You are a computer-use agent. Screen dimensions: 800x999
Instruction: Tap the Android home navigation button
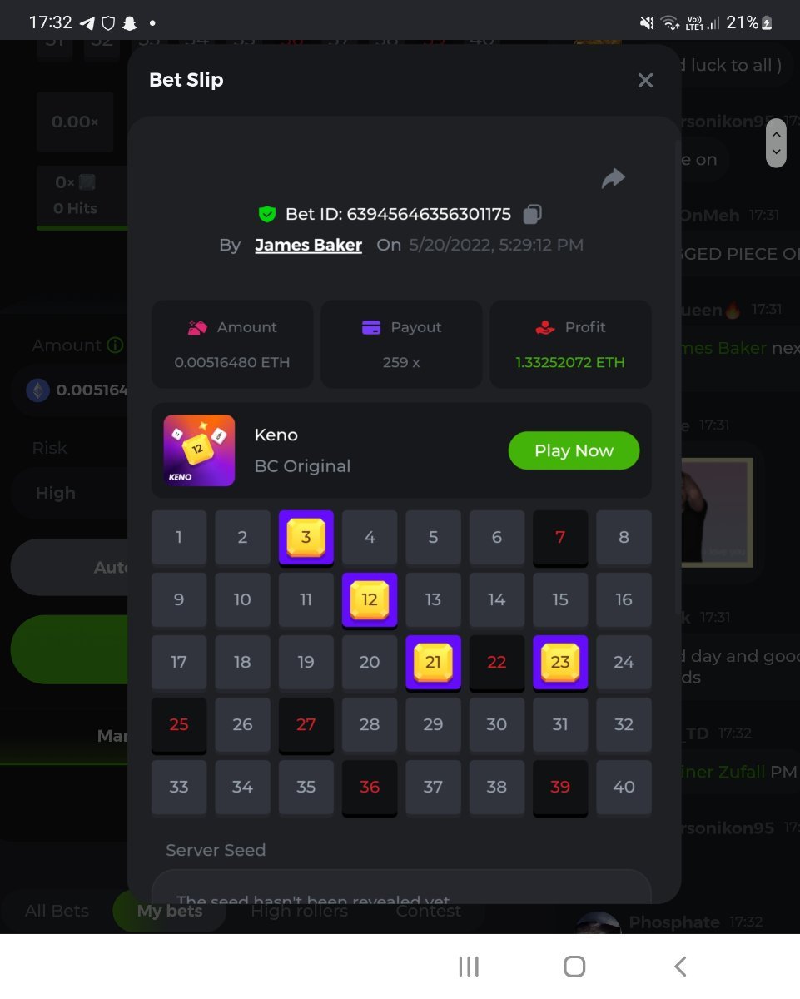click(574, 967)
